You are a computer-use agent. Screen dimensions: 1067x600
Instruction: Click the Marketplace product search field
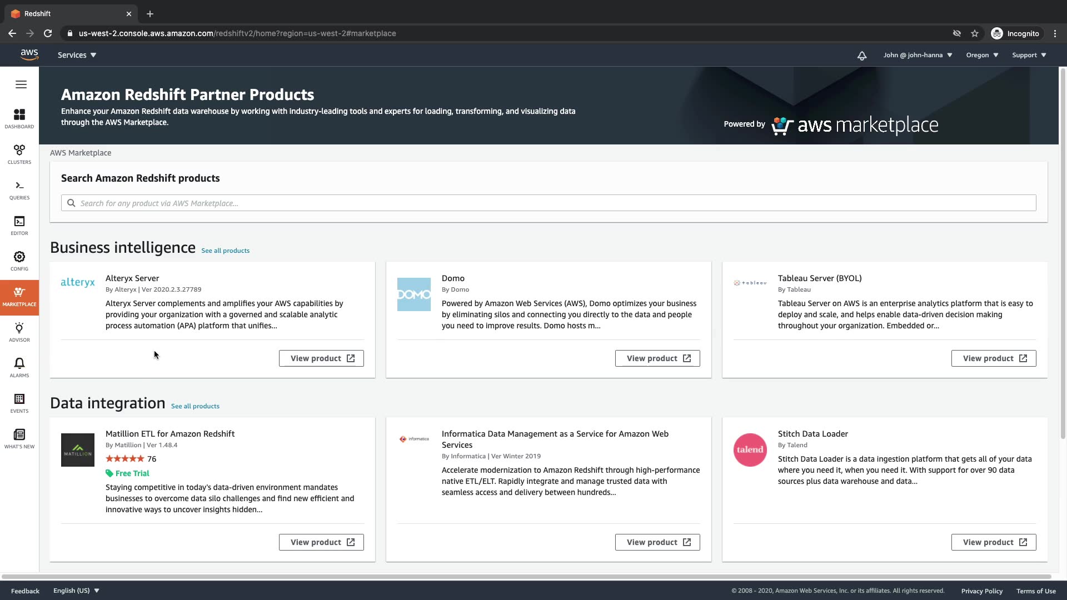549,203
